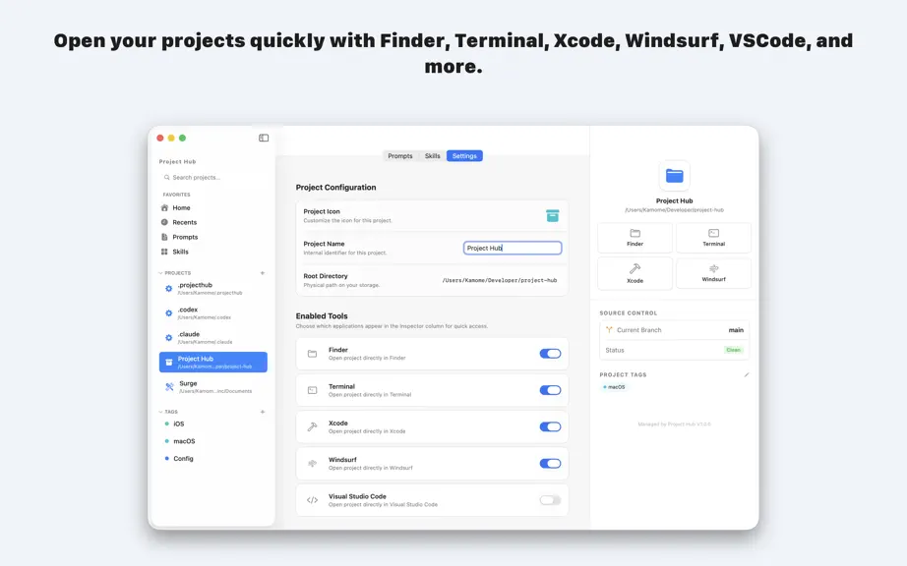
Task: Turn off the Xcode toggle
Action: (x=550, y=426)
